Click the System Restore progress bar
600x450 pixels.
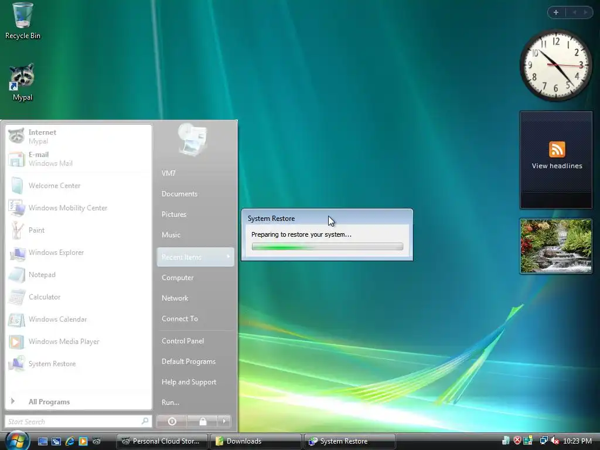click(328, 247)
